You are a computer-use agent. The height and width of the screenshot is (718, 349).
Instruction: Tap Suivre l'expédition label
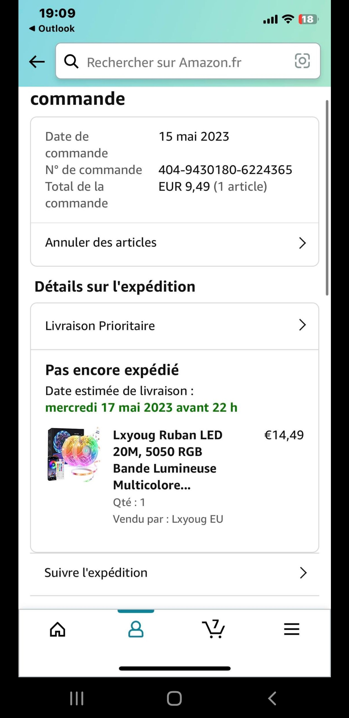click(96, 573)
